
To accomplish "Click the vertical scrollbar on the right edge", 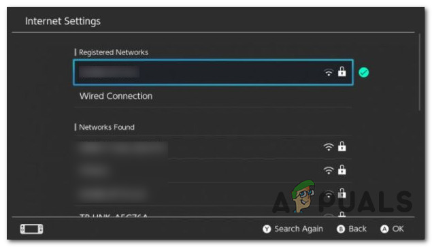I will [x=419, y=72].
